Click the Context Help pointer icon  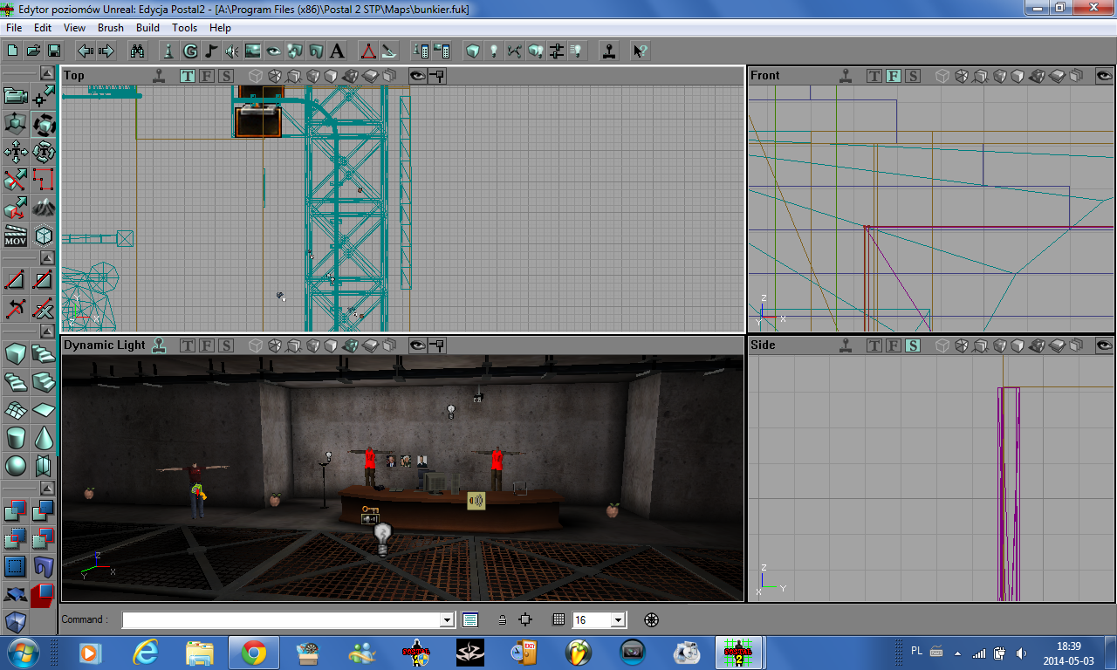[640, 51]
